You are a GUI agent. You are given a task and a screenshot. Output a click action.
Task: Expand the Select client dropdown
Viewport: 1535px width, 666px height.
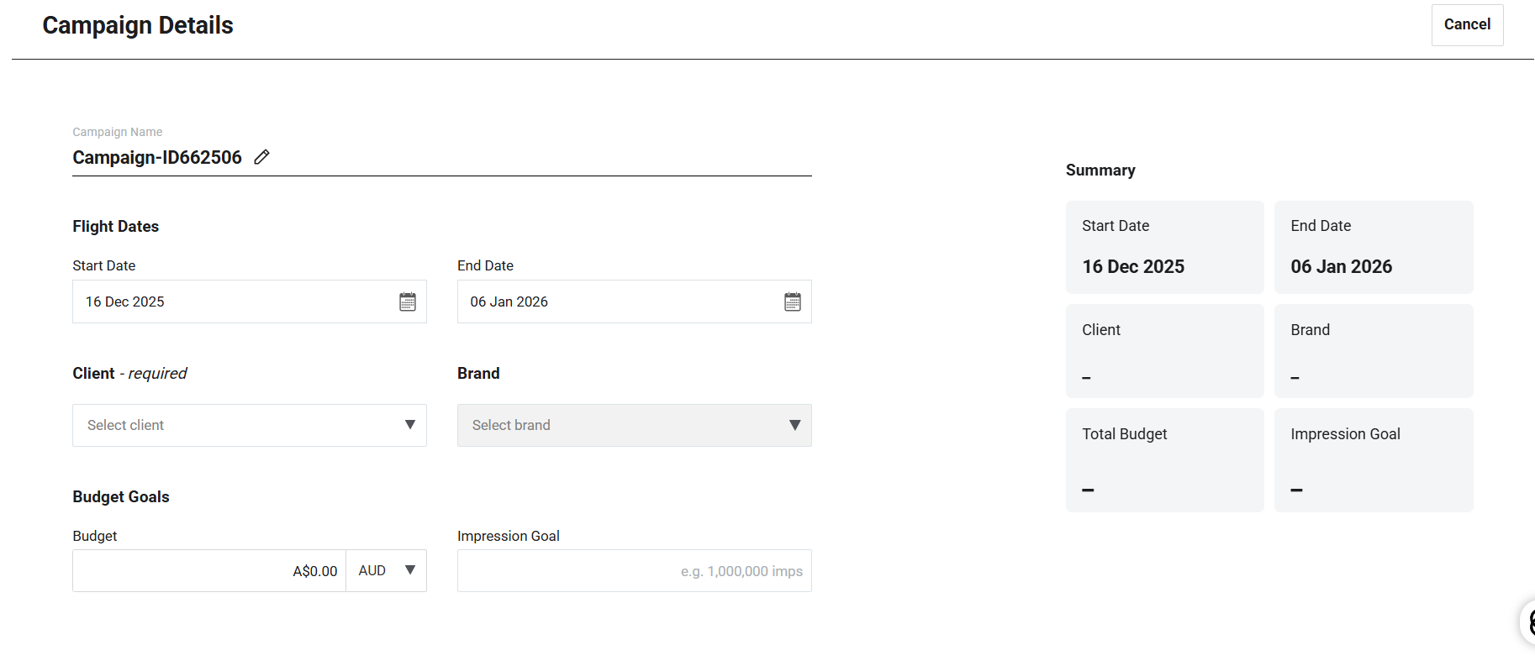[x=249, y=425]
